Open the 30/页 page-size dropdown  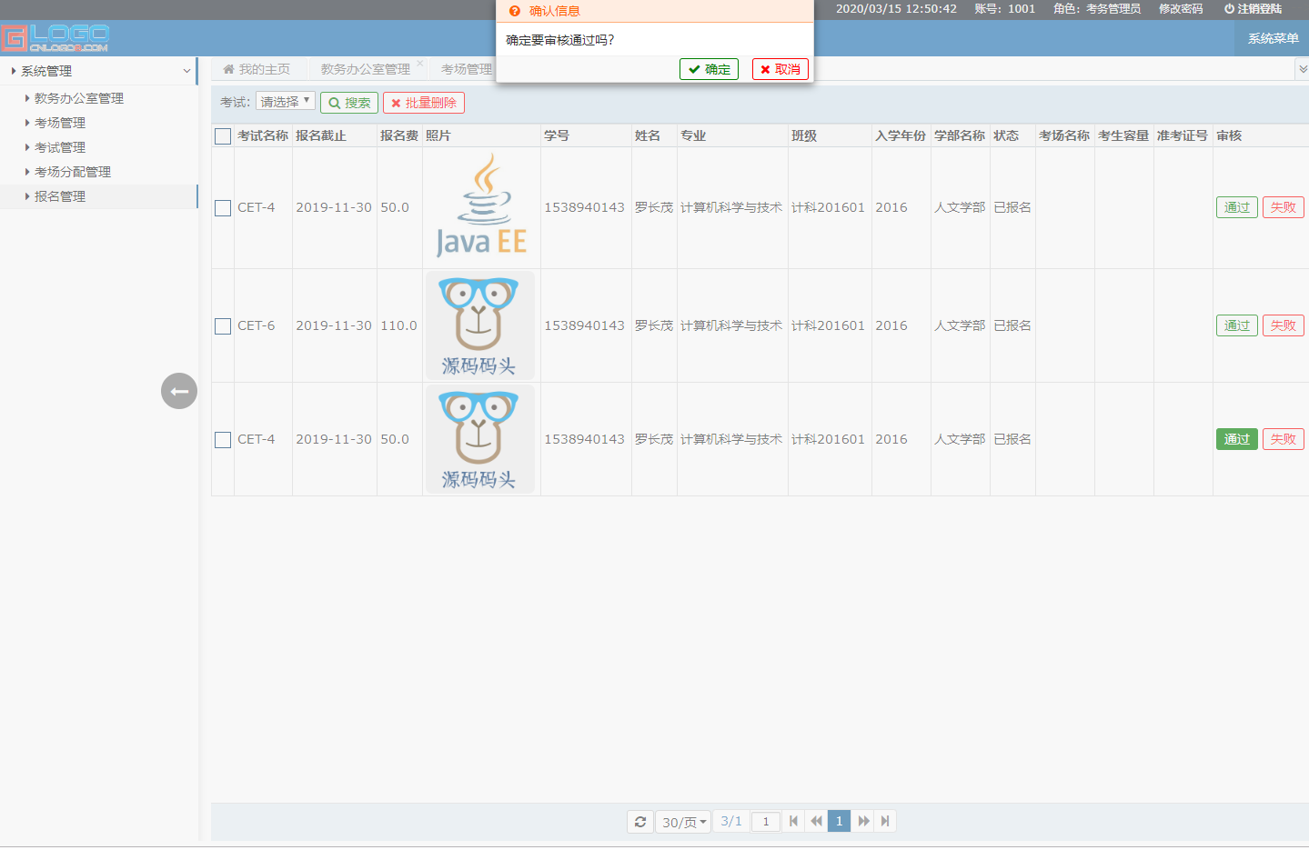click(x=683, y=821)
